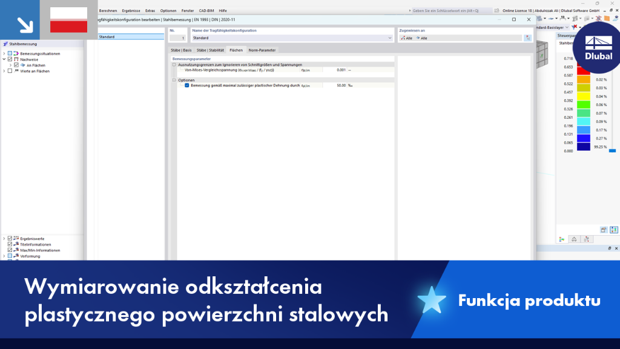Expand the Verformung tree node

4,256
